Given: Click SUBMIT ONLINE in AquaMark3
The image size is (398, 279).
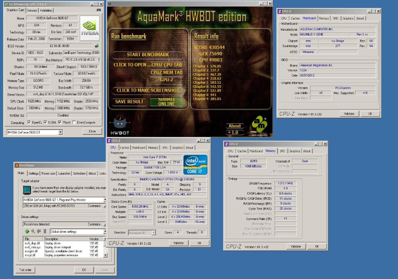Looking at the screenshot, I should pyautogui.click(x=166, y=101).
